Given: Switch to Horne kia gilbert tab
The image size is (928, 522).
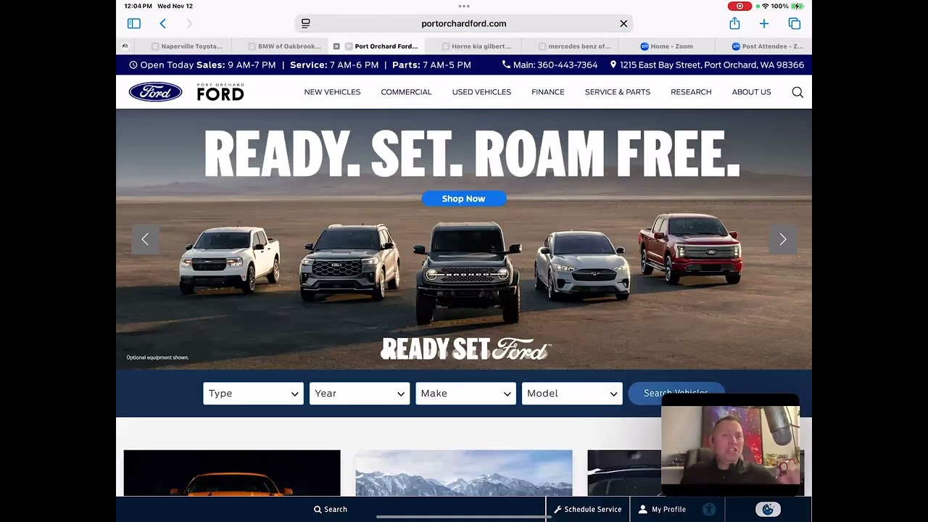Looking at the screenshot, I should (476, 46).
